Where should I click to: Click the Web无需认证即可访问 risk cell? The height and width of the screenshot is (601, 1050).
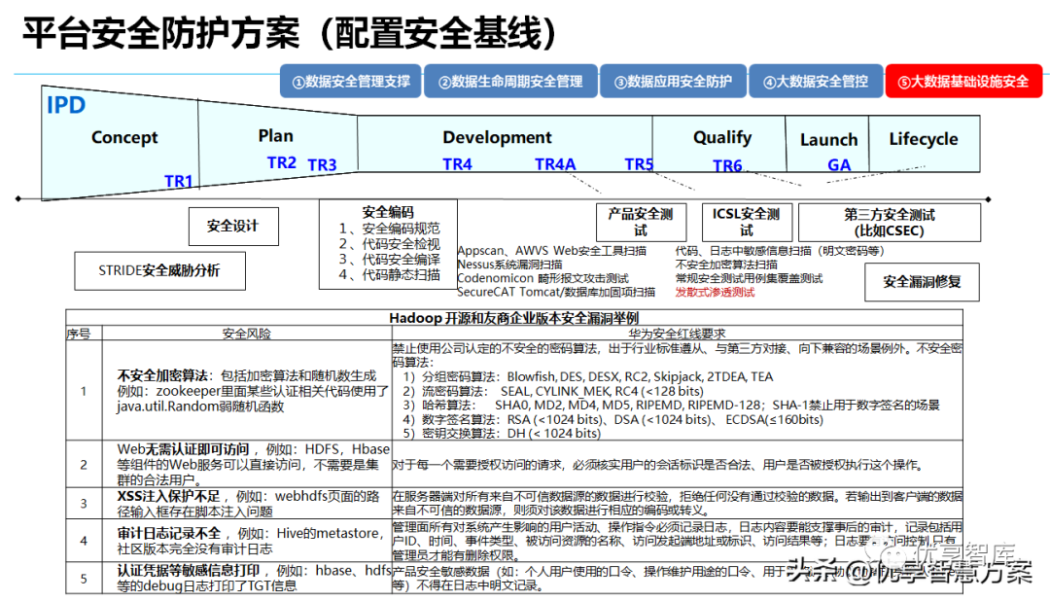click(x=246, y=464)
